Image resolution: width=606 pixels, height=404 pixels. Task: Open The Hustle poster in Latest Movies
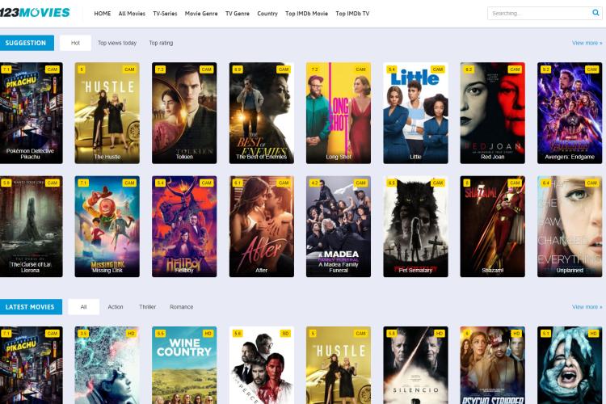339,365
